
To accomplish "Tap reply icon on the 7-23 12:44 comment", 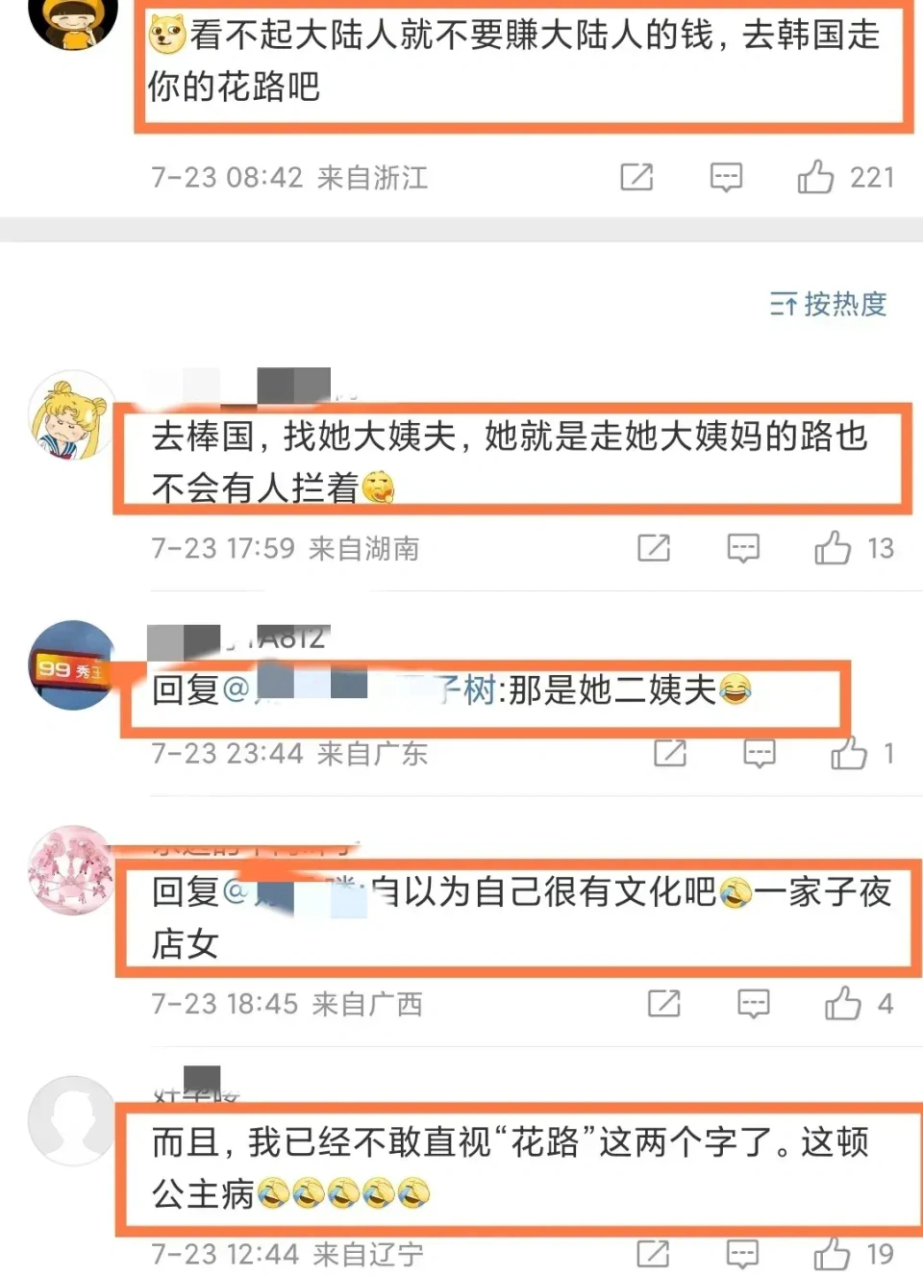I will pyautogui.click(x=742, y=1254).
